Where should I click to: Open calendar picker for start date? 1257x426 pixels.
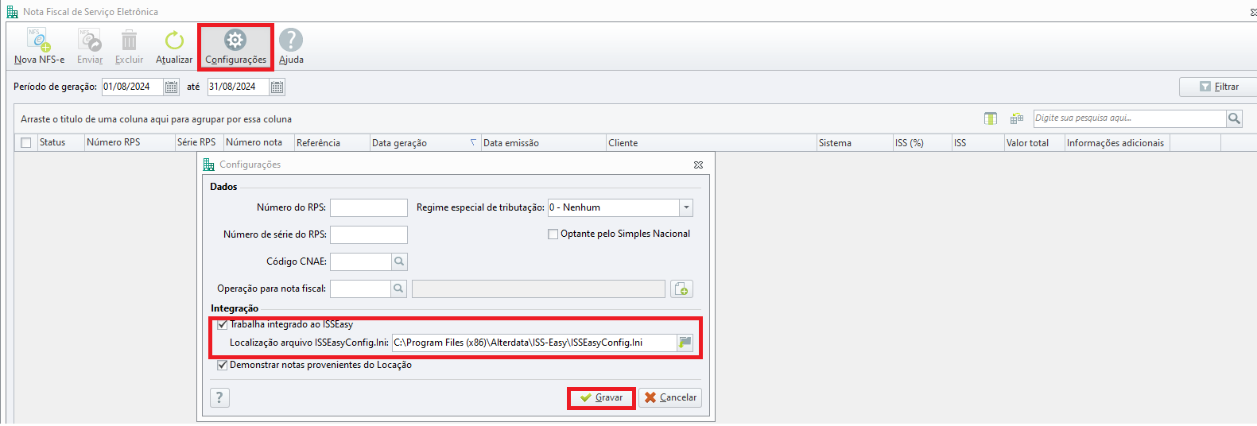point(171,87)
